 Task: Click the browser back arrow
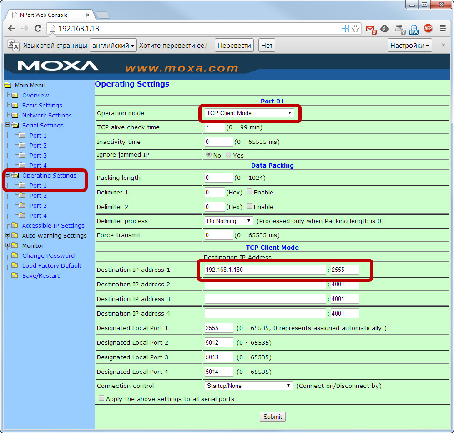point(12,29)
